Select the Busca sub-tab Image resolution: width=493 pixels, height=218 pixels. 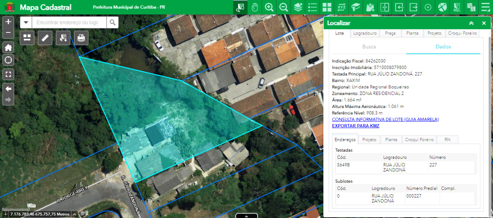pyautogui.click(x=369, y=47)
